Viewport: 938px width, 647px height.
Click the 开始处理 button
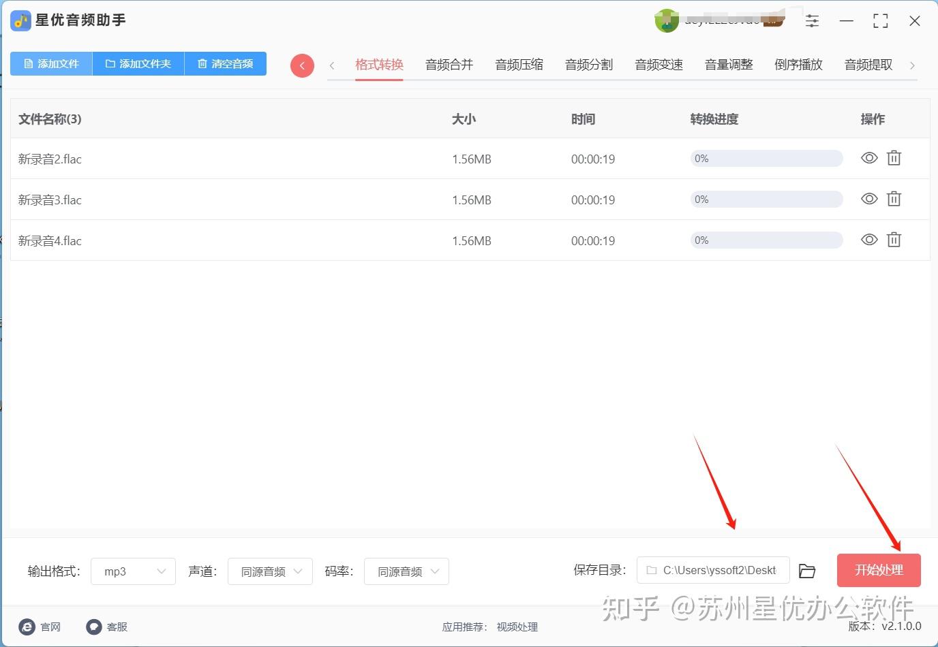[x=879, y=570]
